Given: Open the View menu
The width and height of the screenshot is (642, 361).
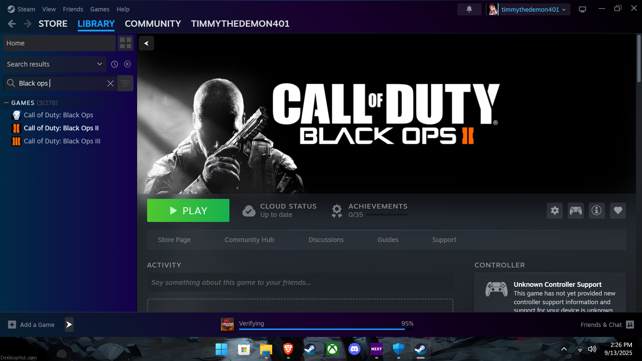Looking at the screenshot, I should (49, 9).
